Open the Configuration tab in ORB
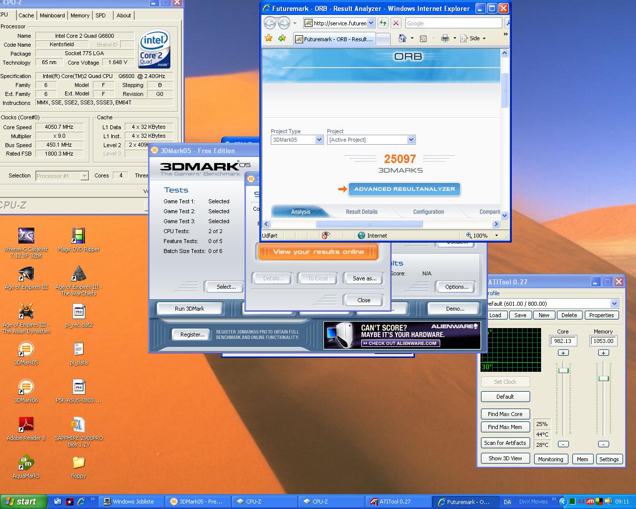 (x=428, y=212)
